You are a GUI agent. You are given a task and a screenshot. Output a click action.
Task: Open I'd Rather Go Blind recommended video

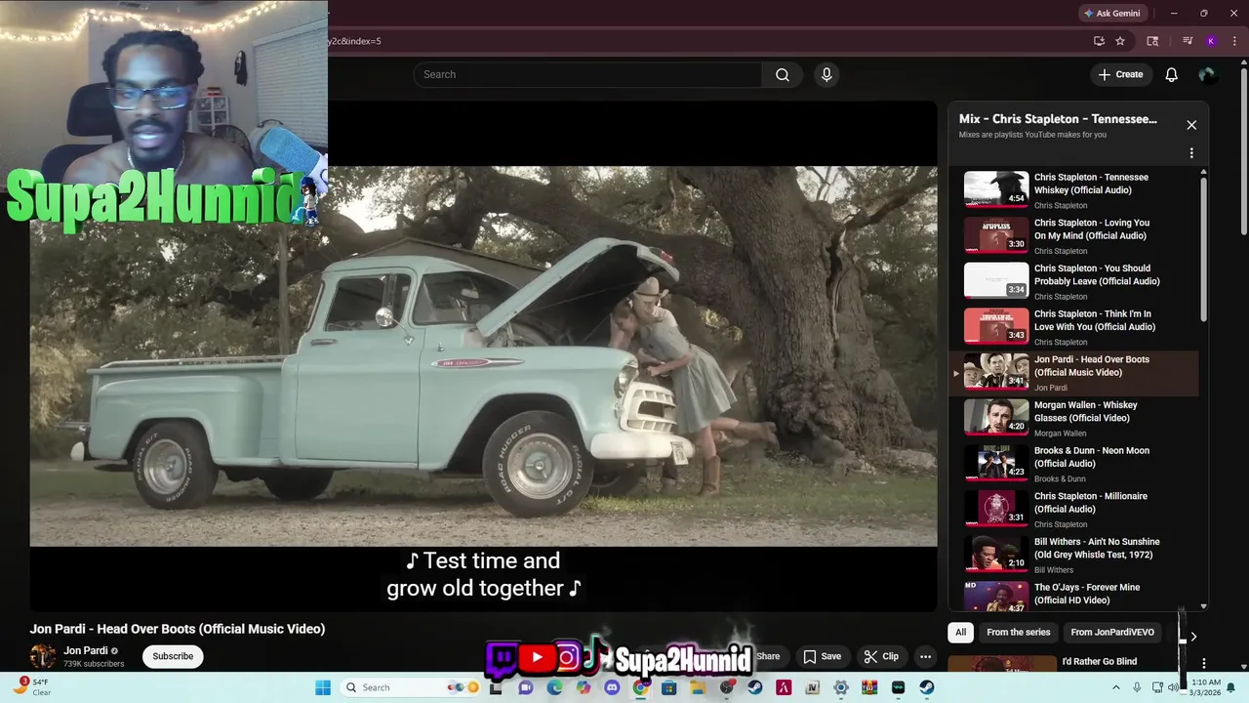click(1099, 661)
